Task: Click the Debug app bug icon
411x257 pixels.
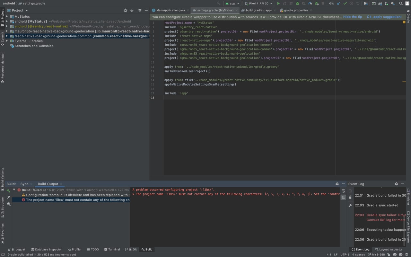Action: [x=297, y=4]
